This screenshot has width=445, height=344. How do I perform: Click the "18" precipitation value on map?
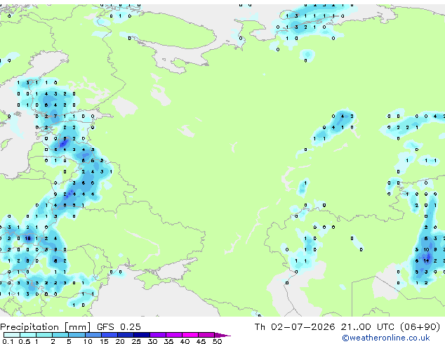[x=27, y=239]
